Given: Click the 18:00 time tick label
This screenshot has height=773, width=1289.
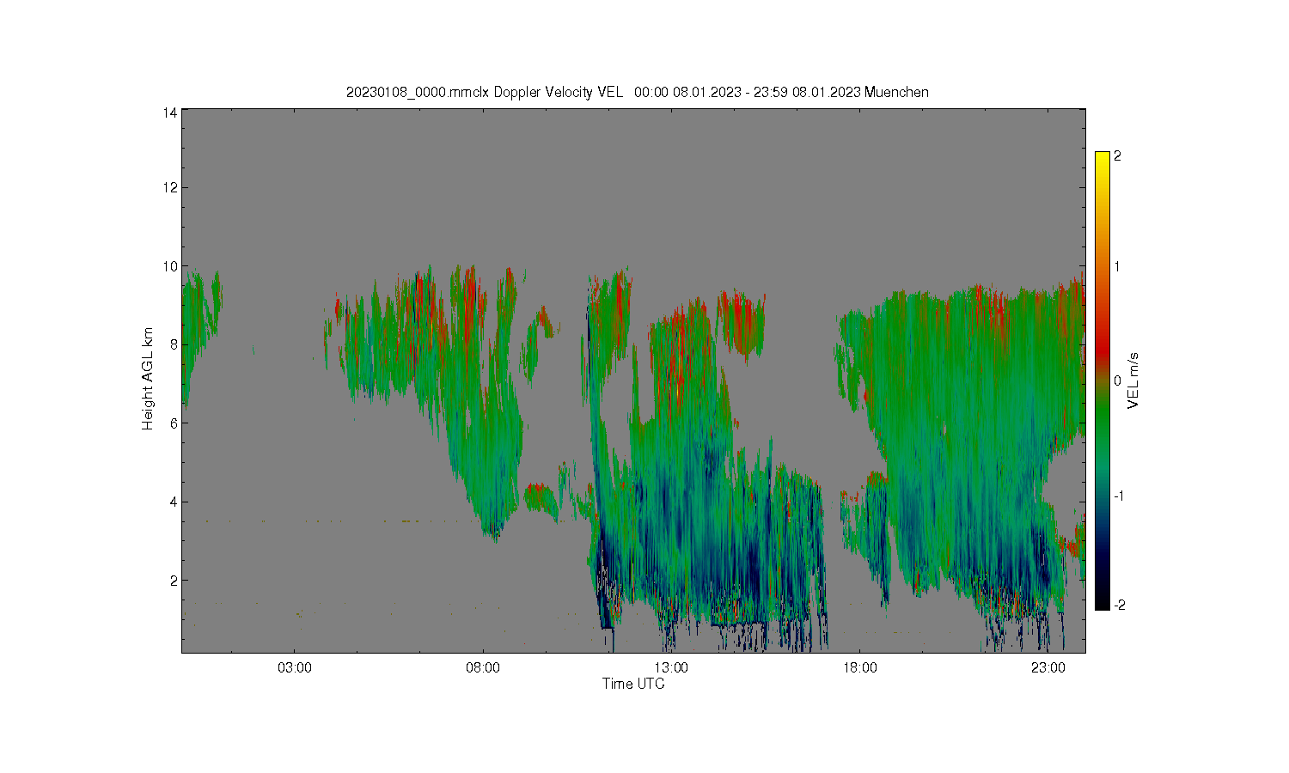Looking at the screenshot, I should 859,667.
